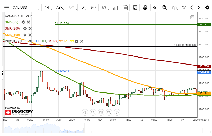This screenshot has width=212, height=136.
Task: Click the PP: 1299.44 pivot label
Action: 62,71
